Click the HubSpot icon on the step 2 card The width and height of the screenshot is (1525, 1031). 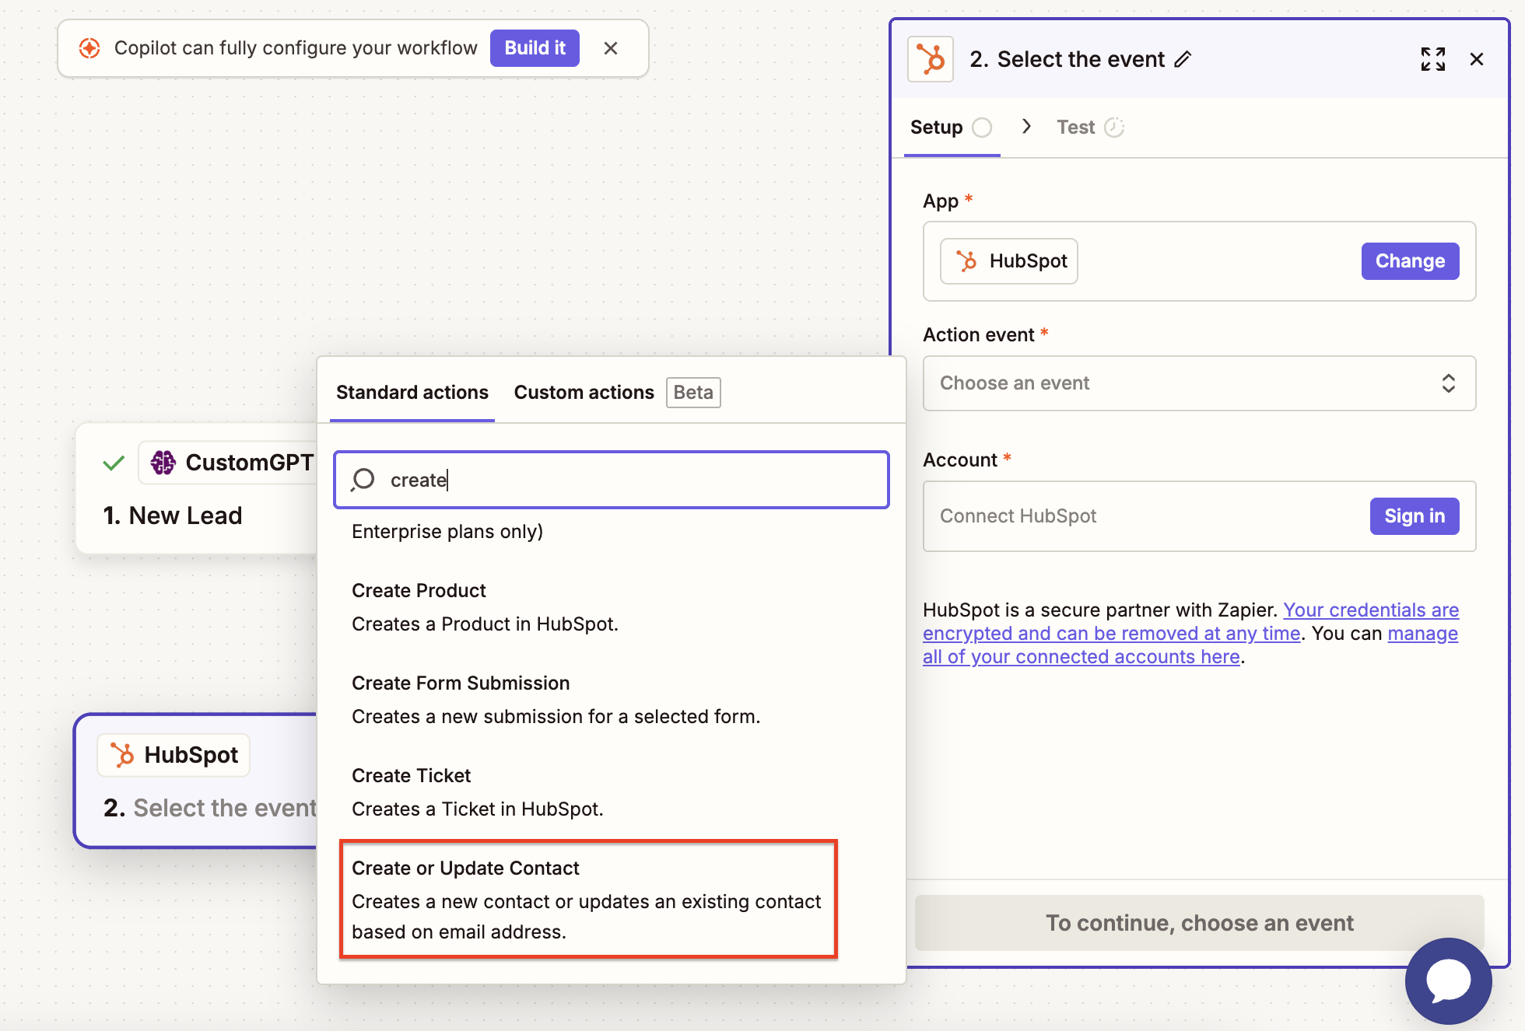(x=122, y=755)
